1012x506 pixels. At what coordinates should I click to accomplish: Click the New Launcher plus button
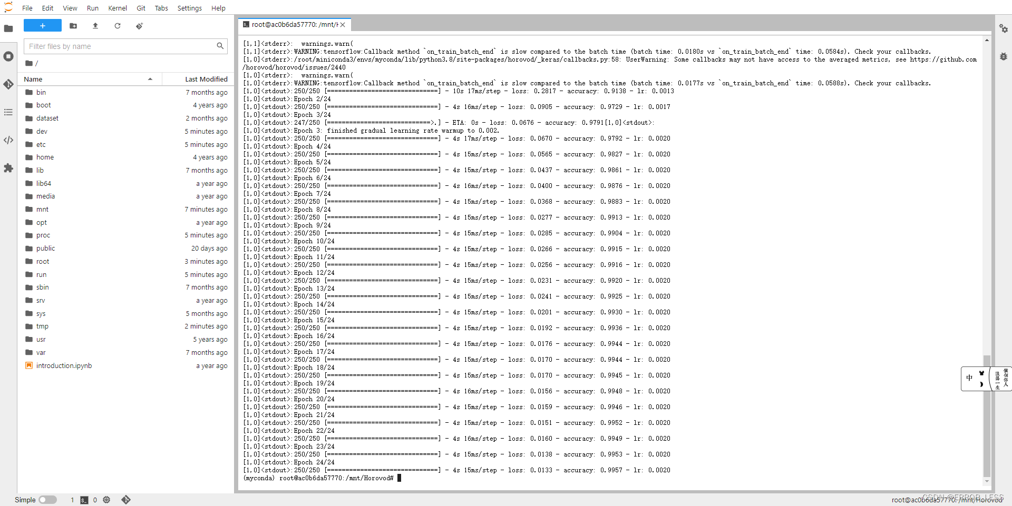point(43,26)
